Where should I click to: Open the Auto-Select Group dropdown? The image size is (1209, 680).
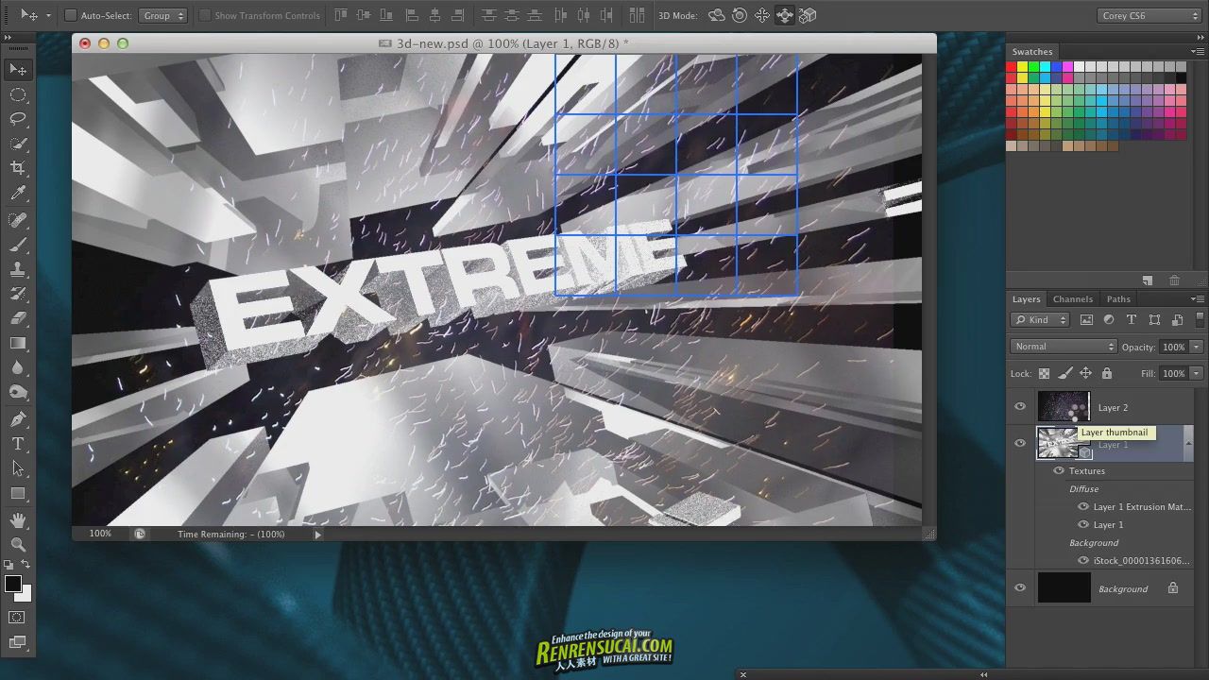click(163, 15)
